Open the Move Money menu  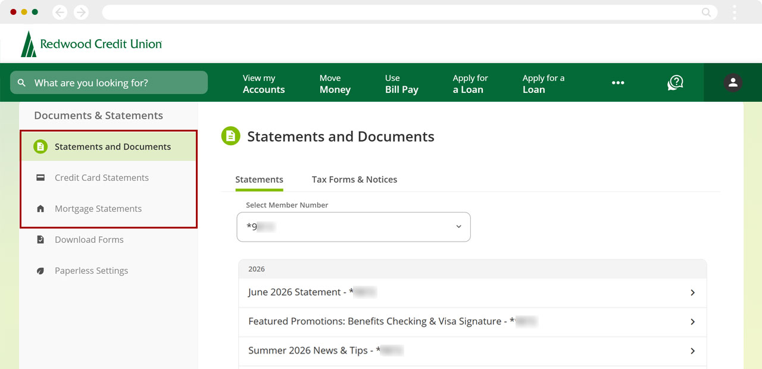click(335, 84)
